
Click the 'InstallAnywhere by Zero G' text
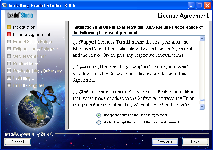point(29,134)
